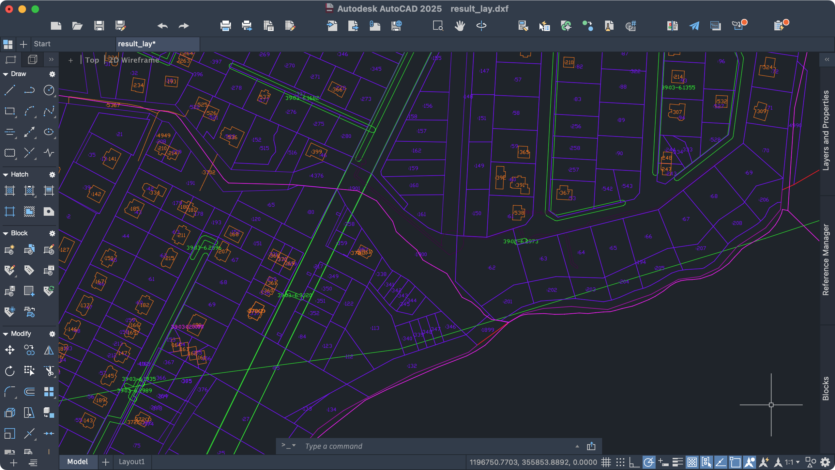This screenshot has width=835, height=470.
Task: Select the Array tool
Action: [49, 392]
